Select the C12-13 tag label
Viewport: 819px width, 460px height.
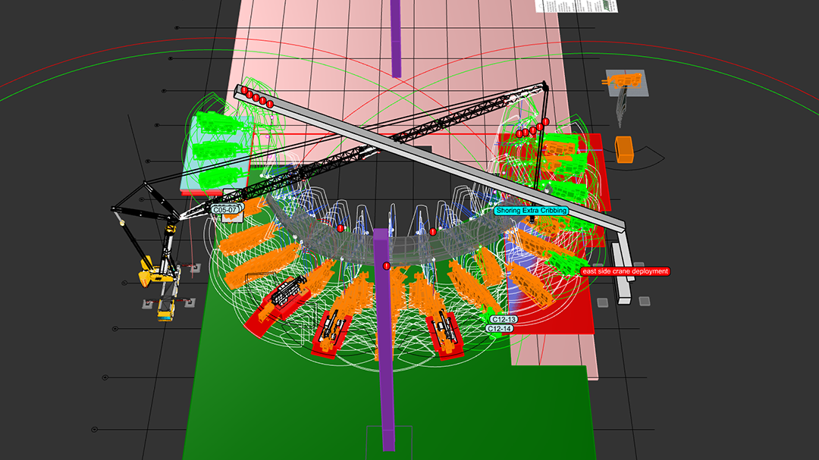[504, 320]
